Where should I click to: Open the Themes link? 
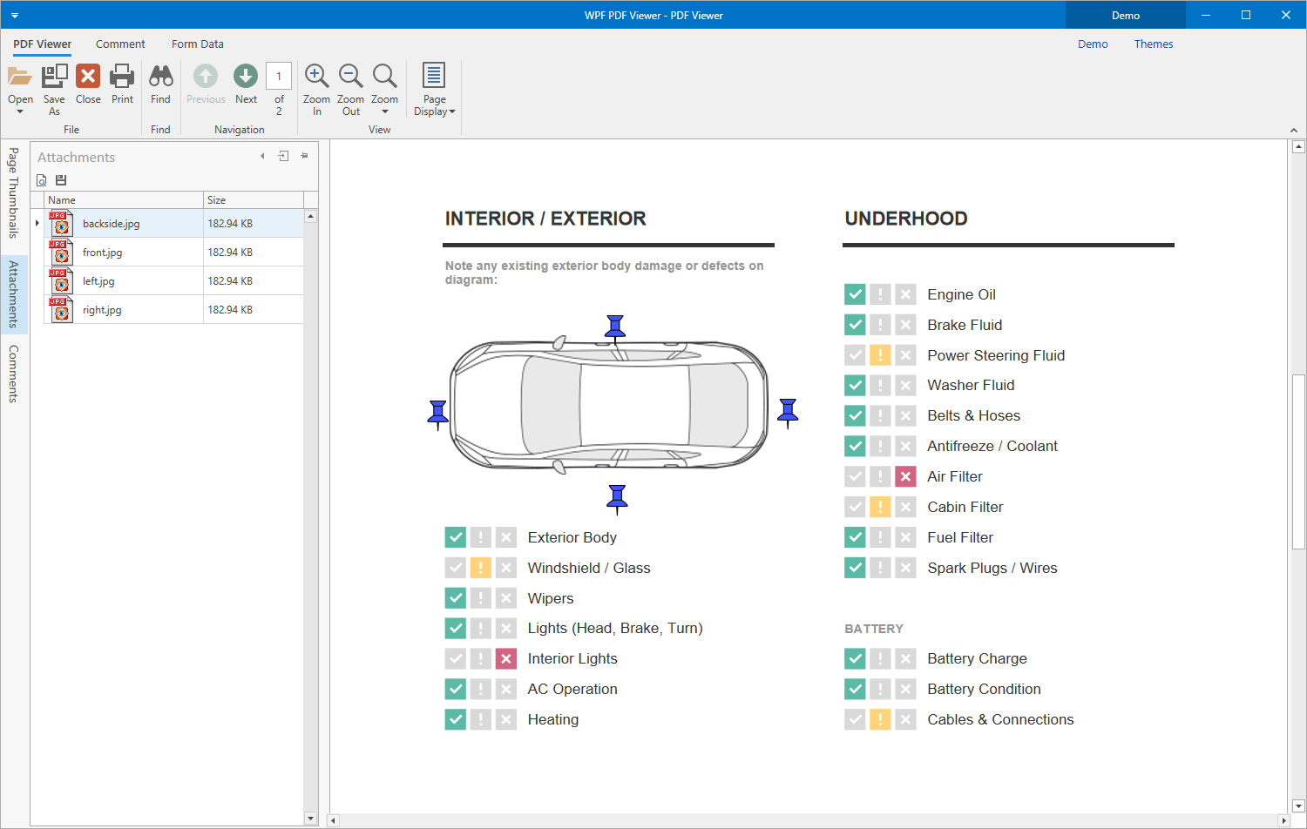click(1153, 44)
